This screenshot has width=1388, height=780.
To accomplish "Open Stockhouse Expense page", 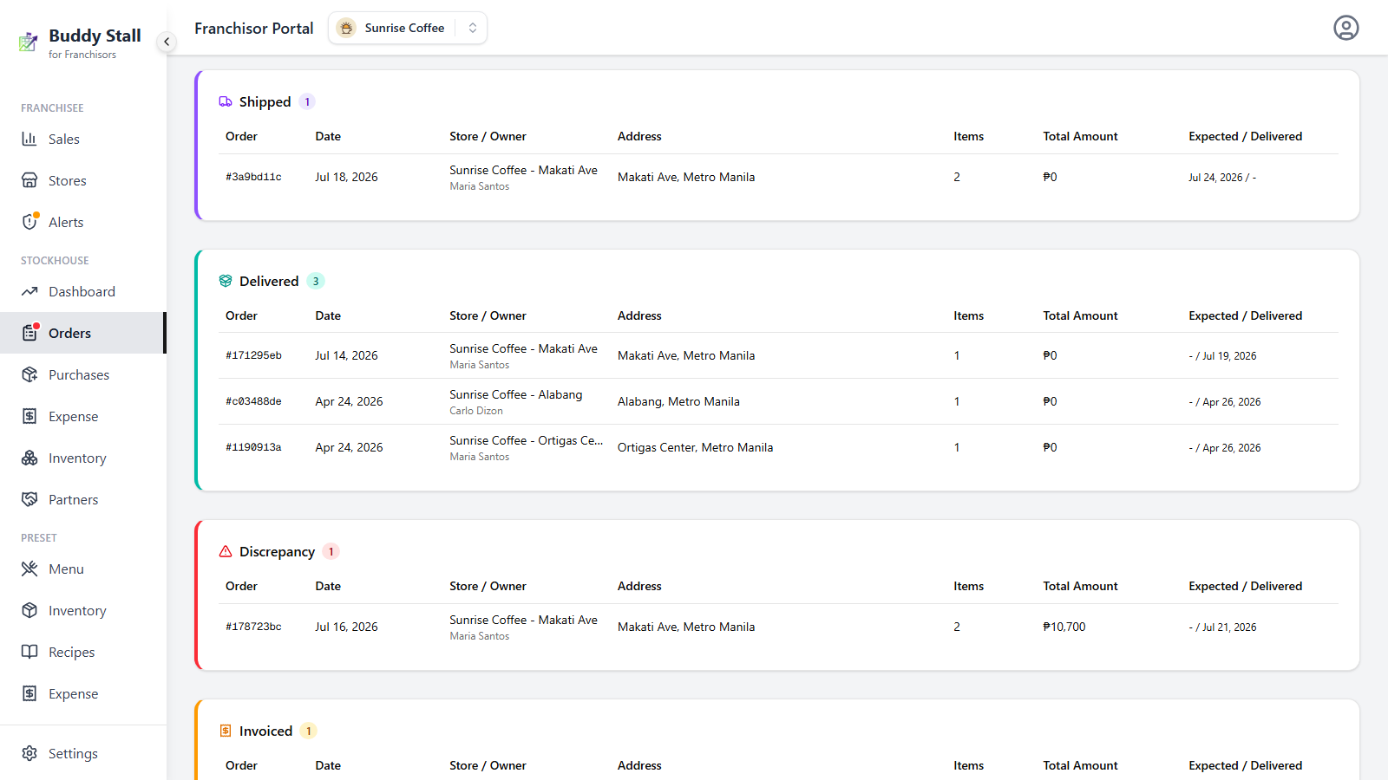I will coord(83,416).
